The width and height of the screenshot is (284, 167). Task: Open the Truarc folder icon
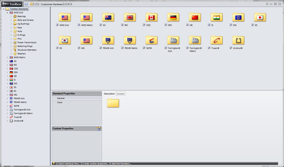coord(217,40)
